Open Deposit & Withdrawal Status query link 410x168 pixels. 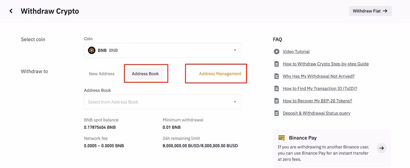point(316,113)
